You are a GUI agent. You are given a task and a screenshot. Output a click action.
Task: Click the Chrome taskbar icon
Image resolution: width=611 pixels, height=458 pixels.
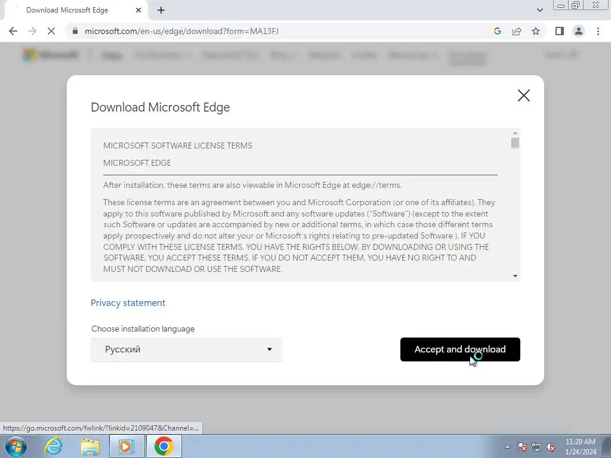(x=163, y=446)
